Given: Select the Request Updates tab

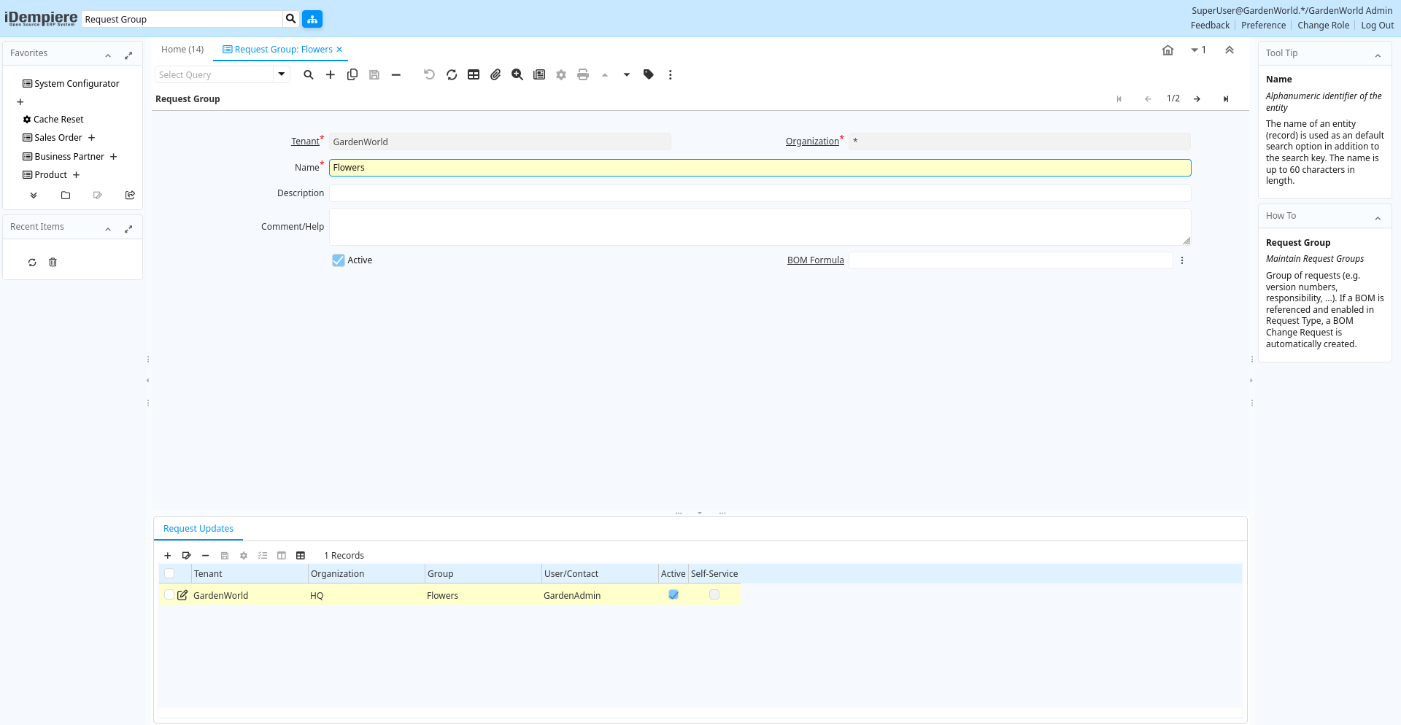Looking at the screenshot, I should [x=198, y=529].
